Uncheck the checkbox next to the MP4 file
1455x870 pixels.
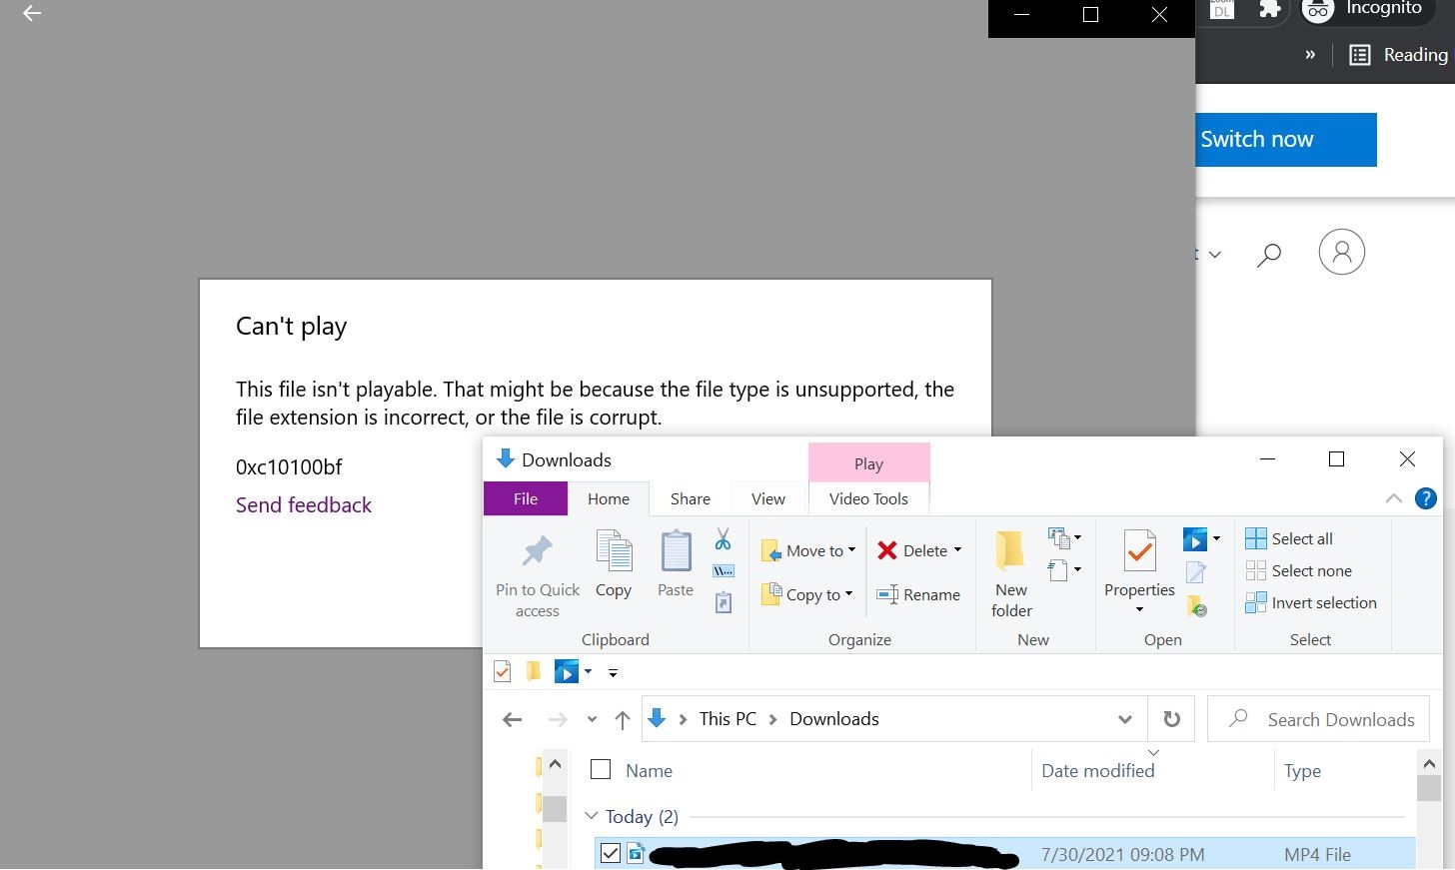610,853
